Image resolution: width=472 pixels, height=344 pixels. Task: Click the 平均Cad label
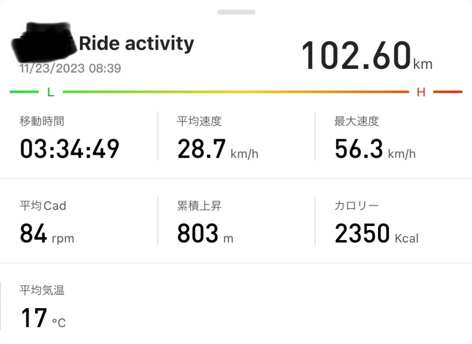click(43, 206)
